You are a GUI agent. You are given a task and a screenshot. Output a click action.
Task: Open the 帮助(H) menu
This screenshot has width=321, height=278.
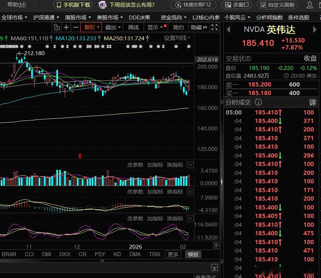click(x=16, y=5)
